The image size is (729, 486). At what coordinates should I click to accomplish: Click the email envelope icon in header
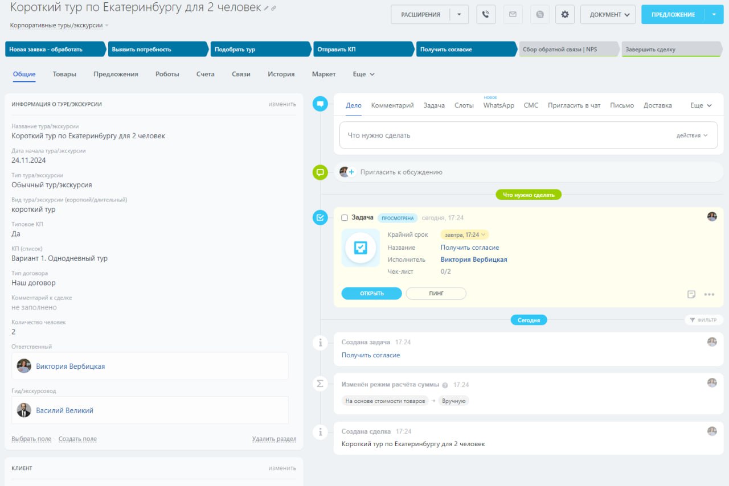[x=513, y=15]
